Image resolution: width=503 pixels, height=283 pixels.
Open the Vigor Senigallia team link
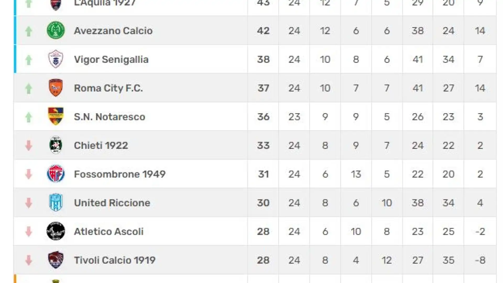tap(111, 60)
